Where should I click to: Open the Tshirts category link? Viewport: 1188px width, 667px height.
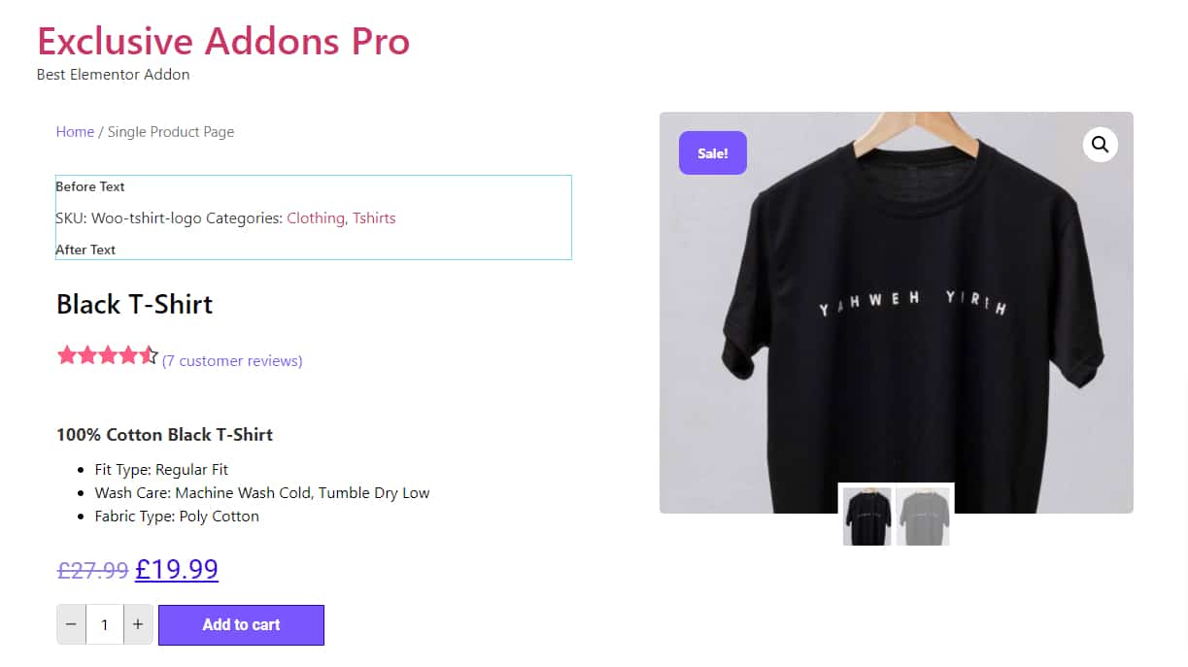click(374, 218)
